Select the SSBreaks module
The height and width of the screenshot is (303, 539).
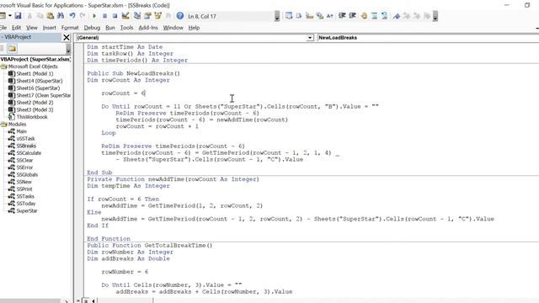26,146
